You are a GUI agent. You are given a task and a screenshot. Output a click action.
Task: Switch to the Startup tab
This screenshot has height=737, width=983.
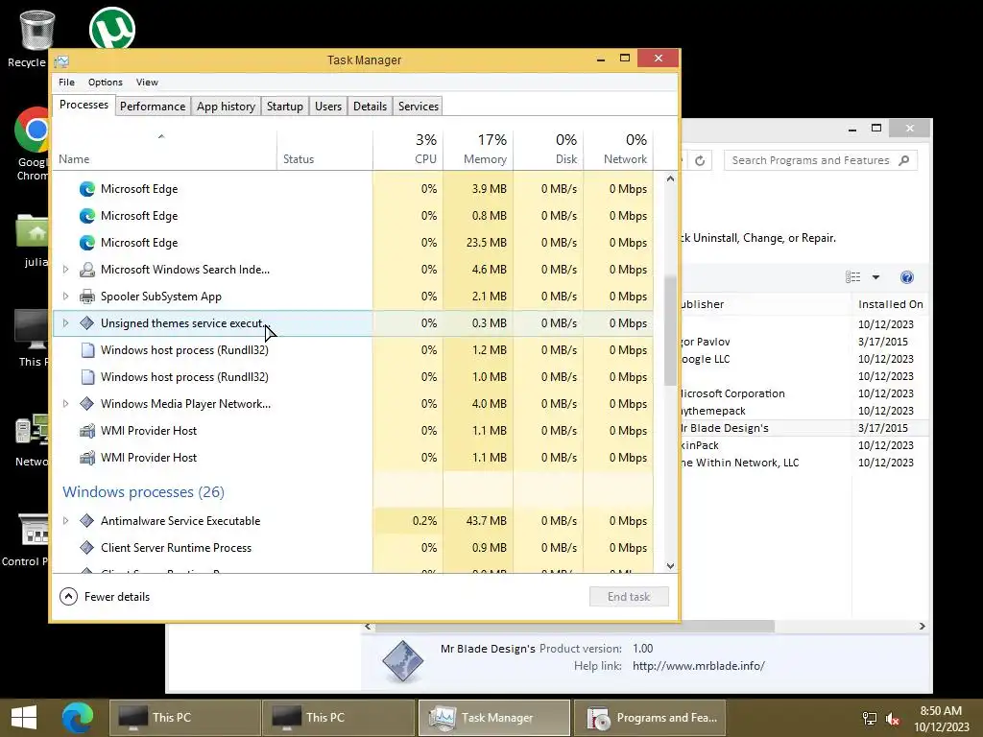tap(284, 107)
